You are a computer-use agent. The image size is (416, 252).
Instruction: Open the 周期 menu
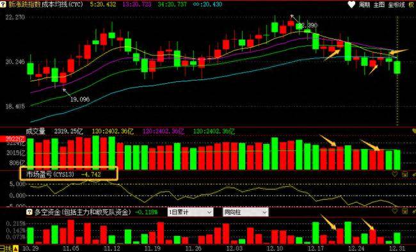(364, 4)
